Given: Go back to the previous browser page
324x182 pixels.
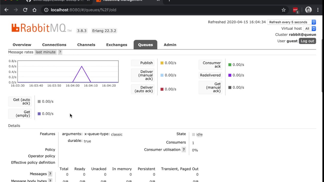Looking at the screenshot, I should [6, 10].
